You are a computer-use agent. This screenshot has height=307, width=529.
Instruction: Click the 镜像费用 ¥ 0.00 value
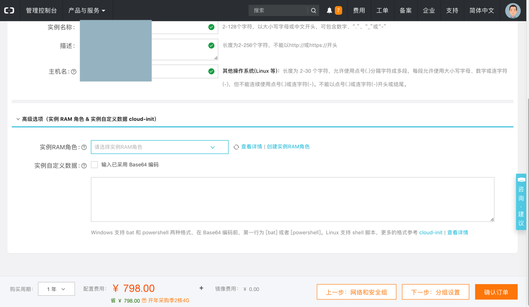[x=251, y=289]
